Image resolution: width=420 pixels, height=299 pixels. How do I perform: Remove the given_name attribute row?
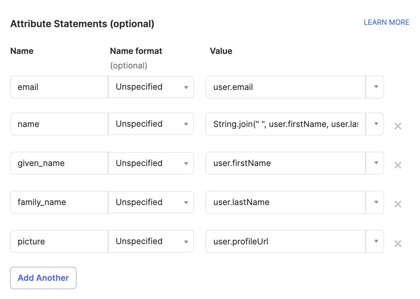(398, 165)
